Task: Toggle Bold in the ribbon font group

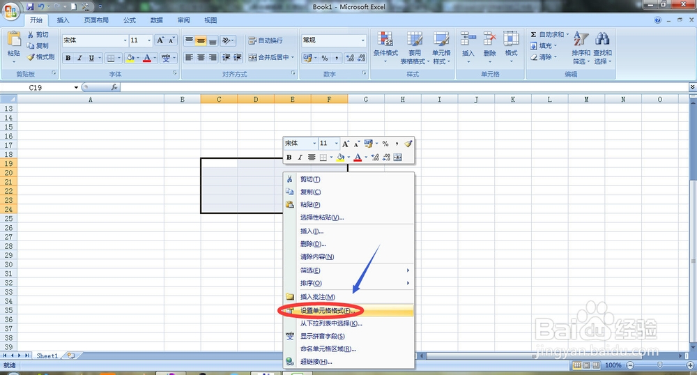Action: (68, 58)
